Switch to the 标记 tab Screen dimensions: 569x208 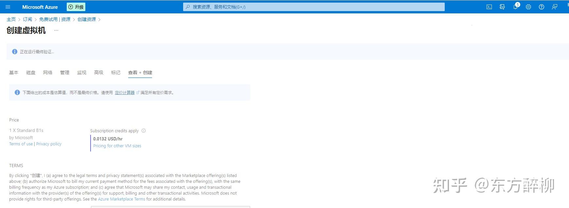coord(116,72)
